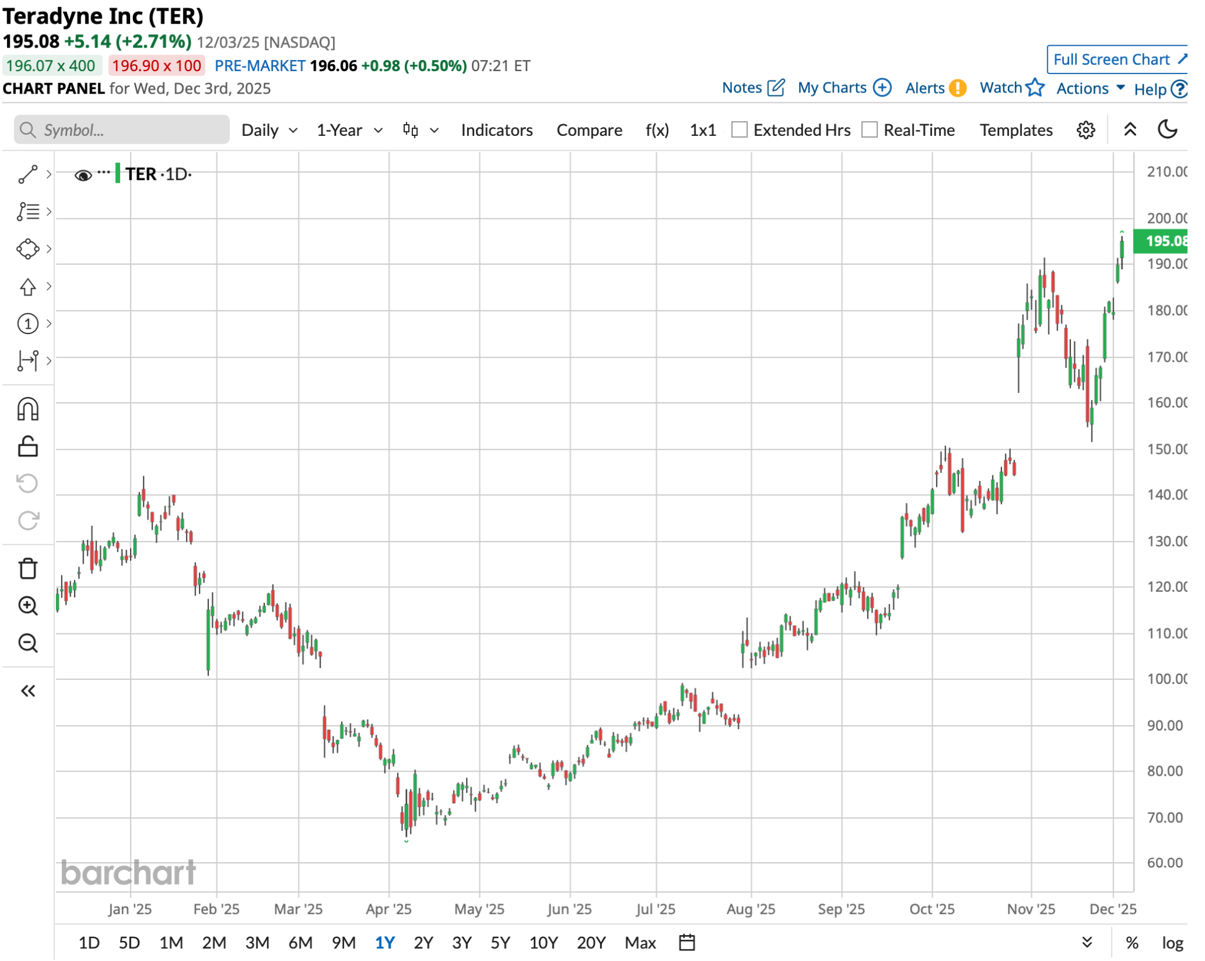Open the Indicators menu
This screenshot has width=1205, height=961.
click(497, 130)
